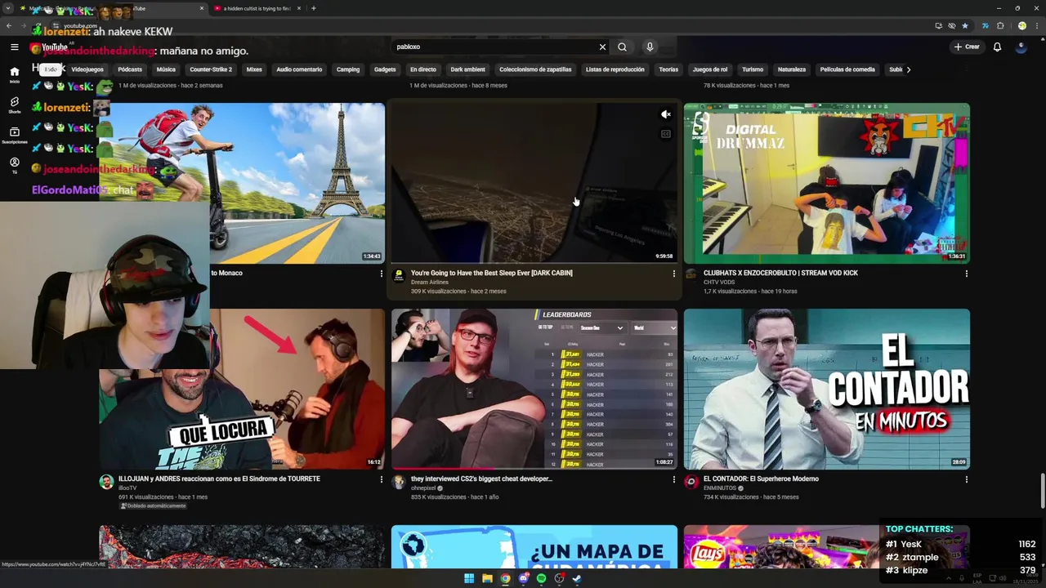This screenshot has height=588, width=1046.
Task: Open the YouTube hamburger guide menu
Action: pos(14,47)
